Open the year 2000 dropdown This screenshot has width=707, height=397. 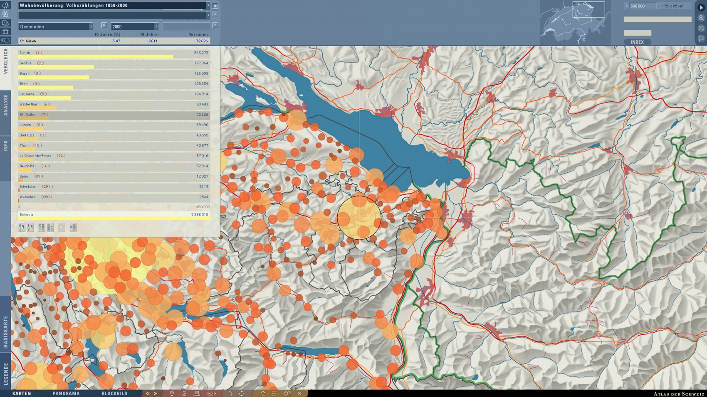click(135, 26)
